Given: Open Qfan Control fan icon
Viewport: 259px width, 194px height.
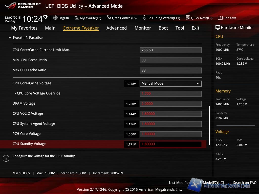Looking at the screenshot, I should click(x=109, y=18).
